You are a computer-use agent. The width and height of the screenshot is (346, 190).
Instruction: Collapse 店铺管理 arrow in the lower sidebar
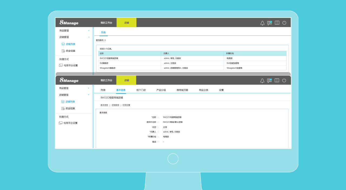pyautogui.click(x=89, y=95)
